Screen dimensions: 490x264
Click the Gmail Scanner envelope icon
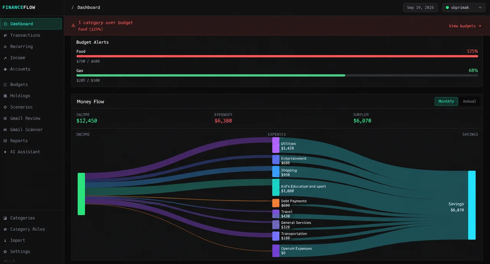(x=5, y=130)
